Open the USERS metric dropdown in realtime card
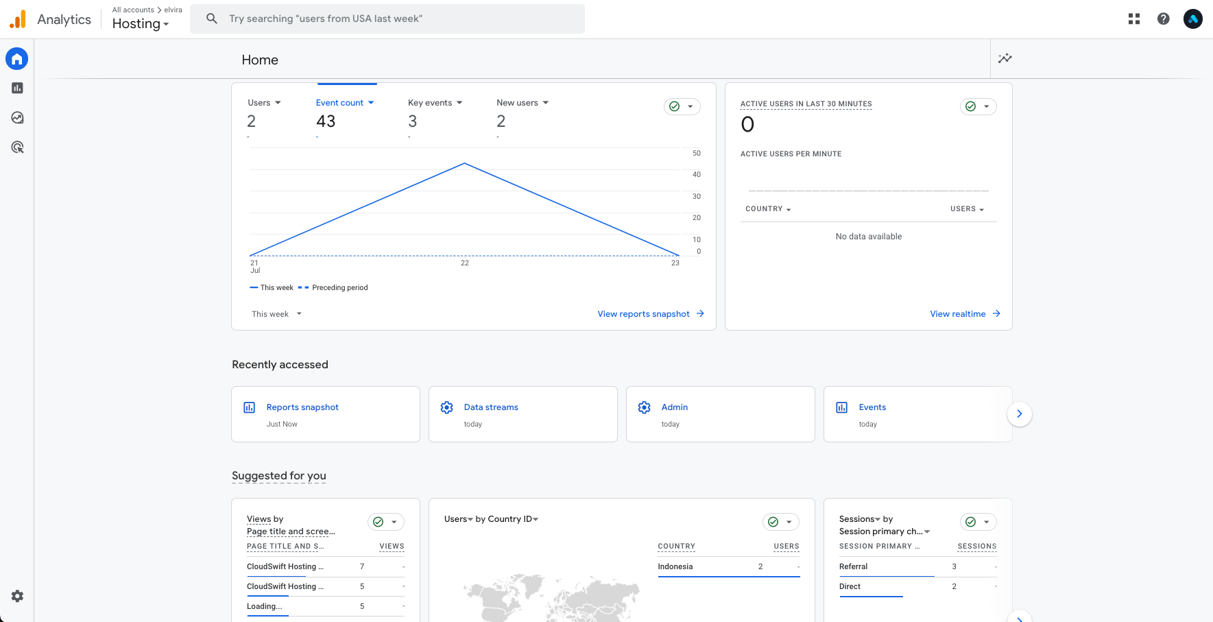 pyautogui.click(x=968, y=209)
